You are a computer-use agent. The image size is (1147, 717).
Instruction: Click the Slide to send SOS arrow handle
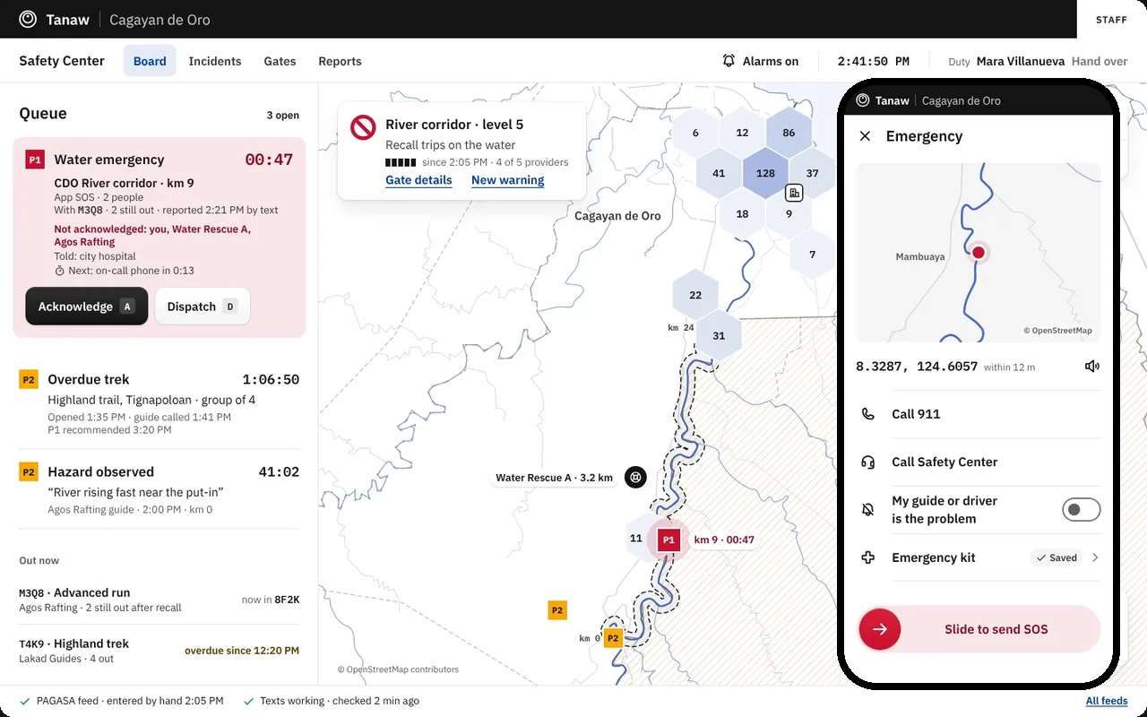(880, 629)
